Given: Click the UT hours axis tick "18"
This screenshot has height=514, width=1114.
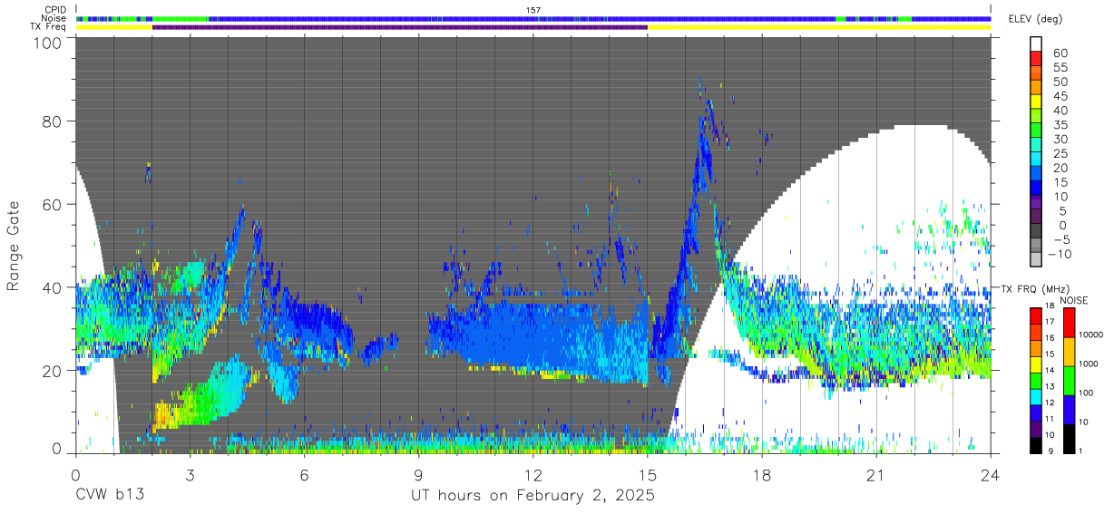Looking at the screenshot, I should (762, 474).
